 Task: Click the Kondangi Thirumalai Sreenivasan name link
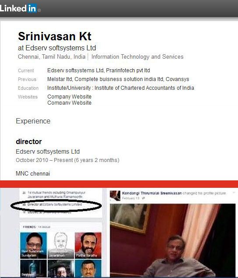[x=152, y=193]
